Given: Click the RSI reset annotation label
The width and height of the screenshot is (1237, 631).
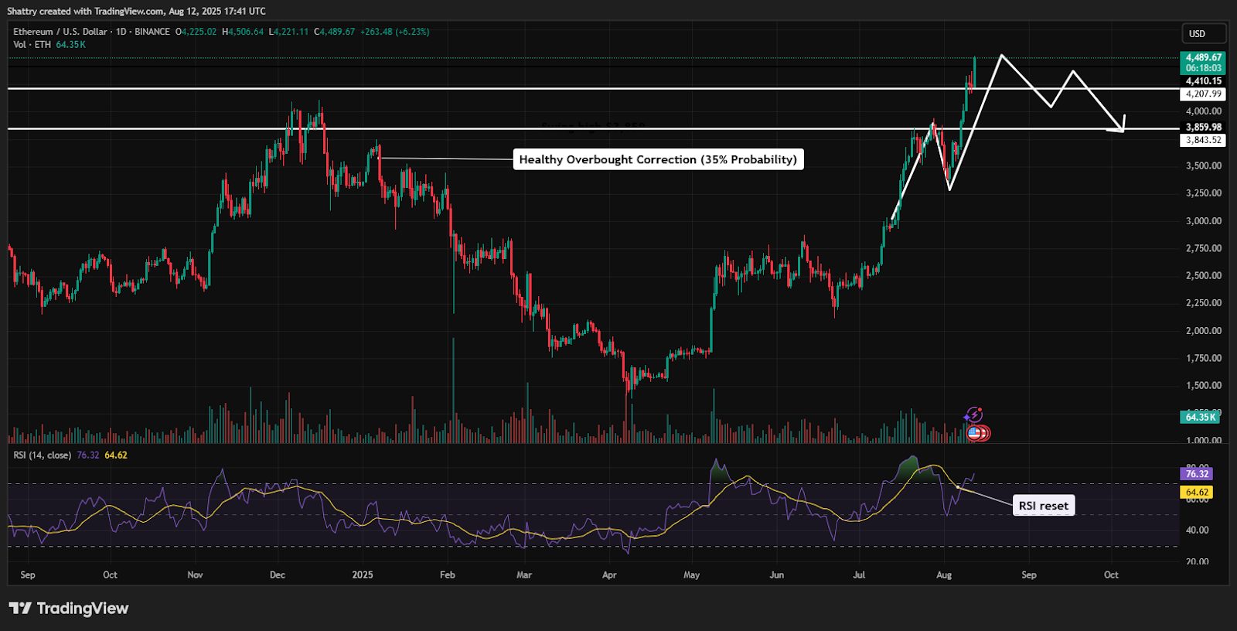Looking at the screenshot, I should click(x=1043, y=506).
